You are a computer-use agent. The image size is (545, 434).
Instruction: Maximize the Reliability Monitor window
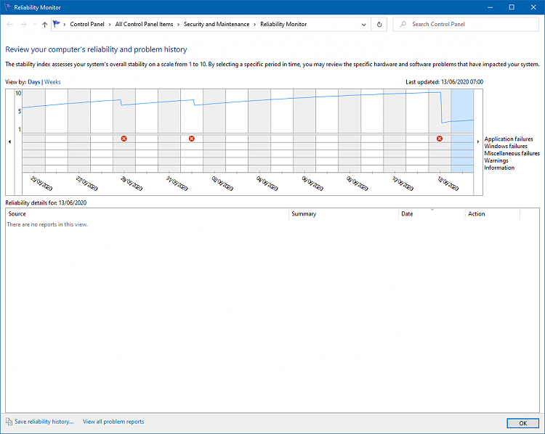click(x=512, y=7)
